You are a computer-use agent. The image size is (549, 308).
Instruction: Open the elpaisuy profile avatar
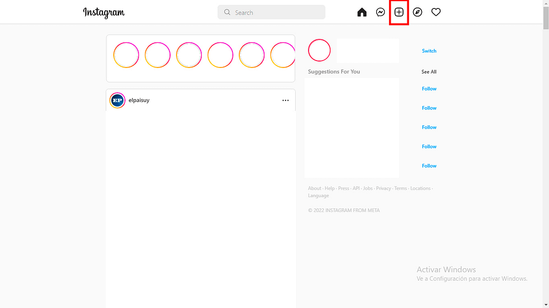click(x=118, y=100)
